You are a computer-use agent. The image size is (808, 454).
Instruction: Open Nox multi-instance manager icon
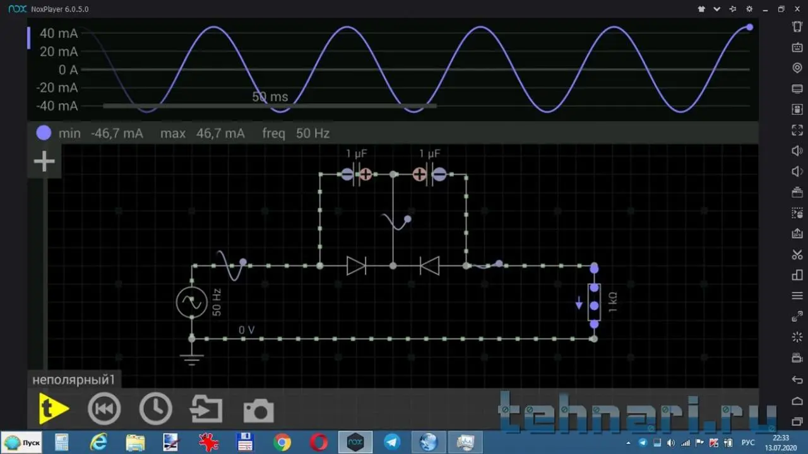(797, 275)
